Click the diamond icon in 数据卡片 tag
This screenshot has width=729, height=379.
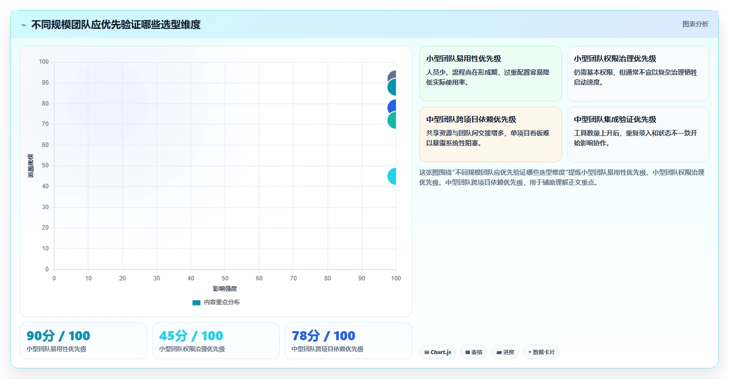pos(530,352)
